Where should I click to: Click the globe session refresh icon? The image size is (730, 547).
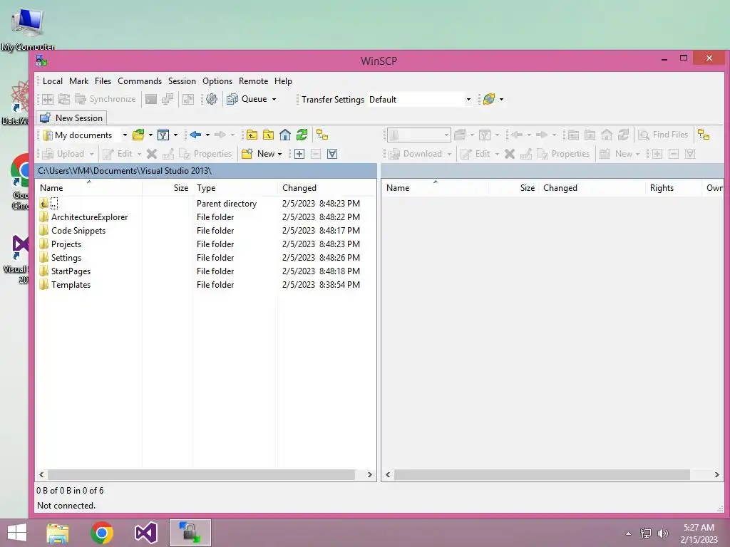pos(489,99)
